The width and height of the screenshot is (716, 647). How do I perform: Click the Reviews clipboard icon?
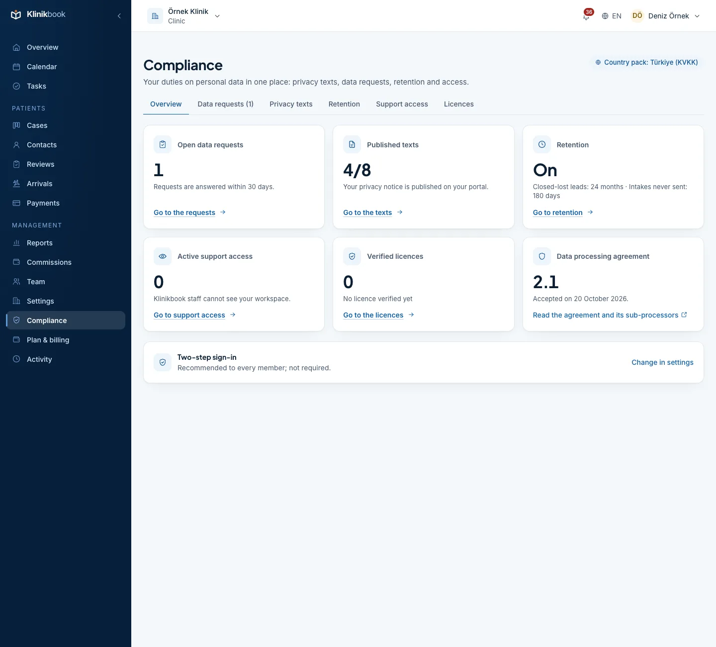pos(16,164)
